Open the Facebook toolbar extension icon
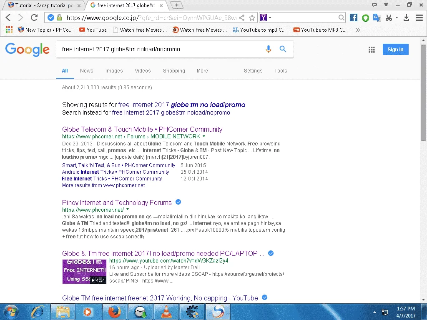The image size is (427, 320). click(x=354, y=17)
